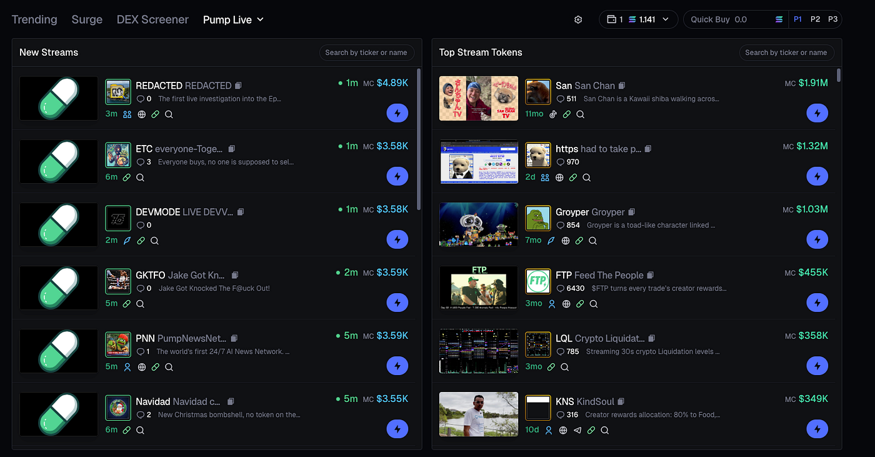The height and width of the screenshot is (457, 875).
Task: Click the feather icon in the Groyper row
Action: [x=551, y=241]
